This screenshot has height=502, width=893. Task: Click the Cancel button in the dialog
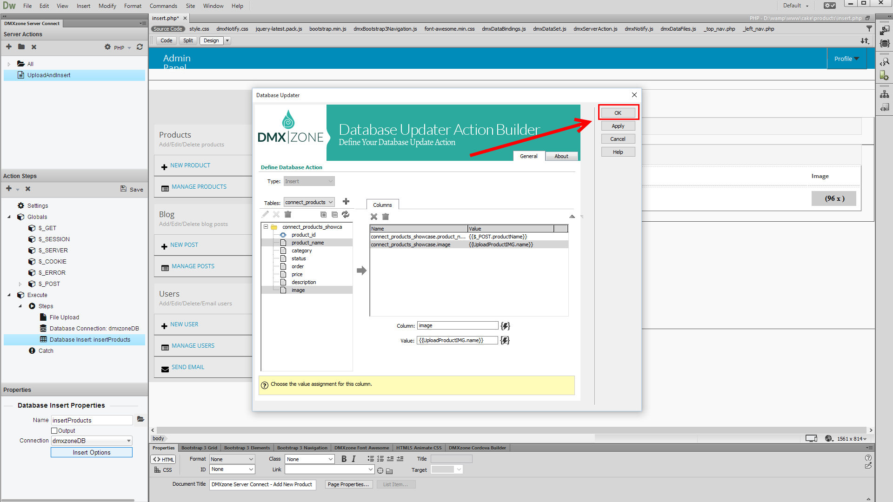618,139
